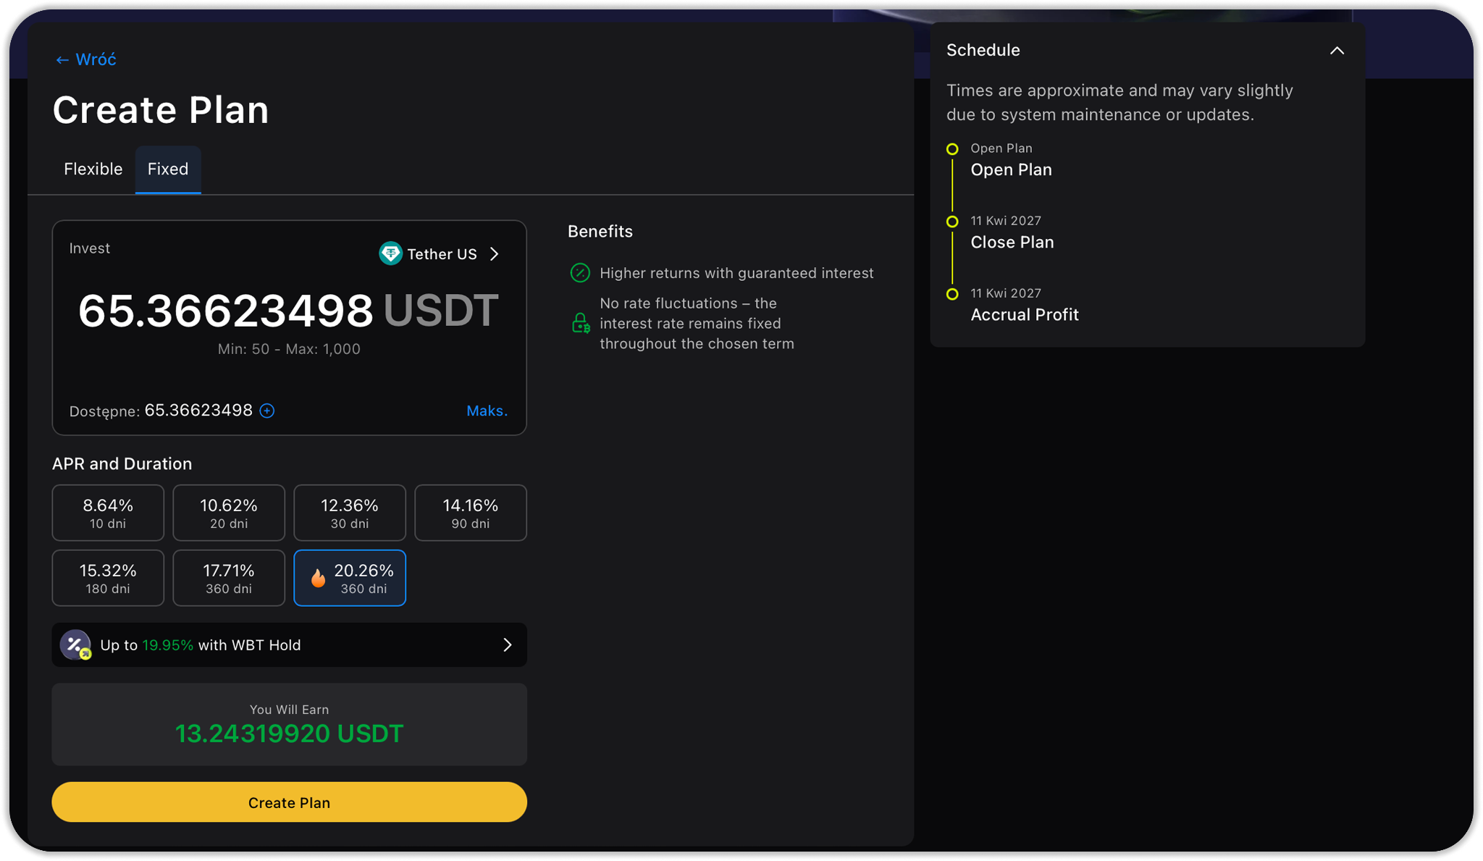1483x861 pixels.
Task: Expand the WBT Hold offer arrow
Action: tap(507, 644)
